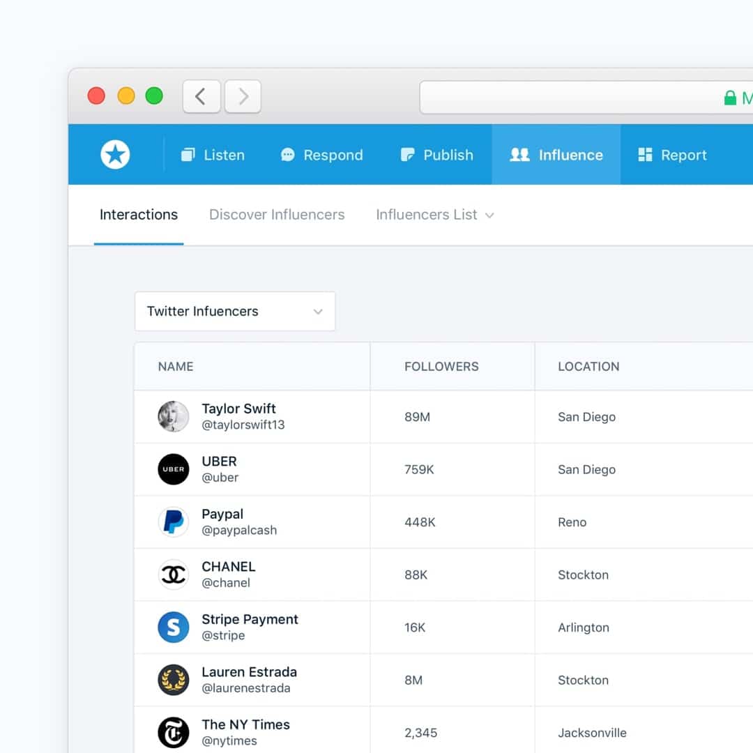The image size is (753, 753).
Task: Click the 8M followers value
Action: point(413,680)
